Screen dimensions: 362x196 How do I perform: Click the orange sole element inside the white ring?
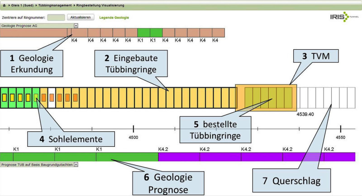point(52,98)
